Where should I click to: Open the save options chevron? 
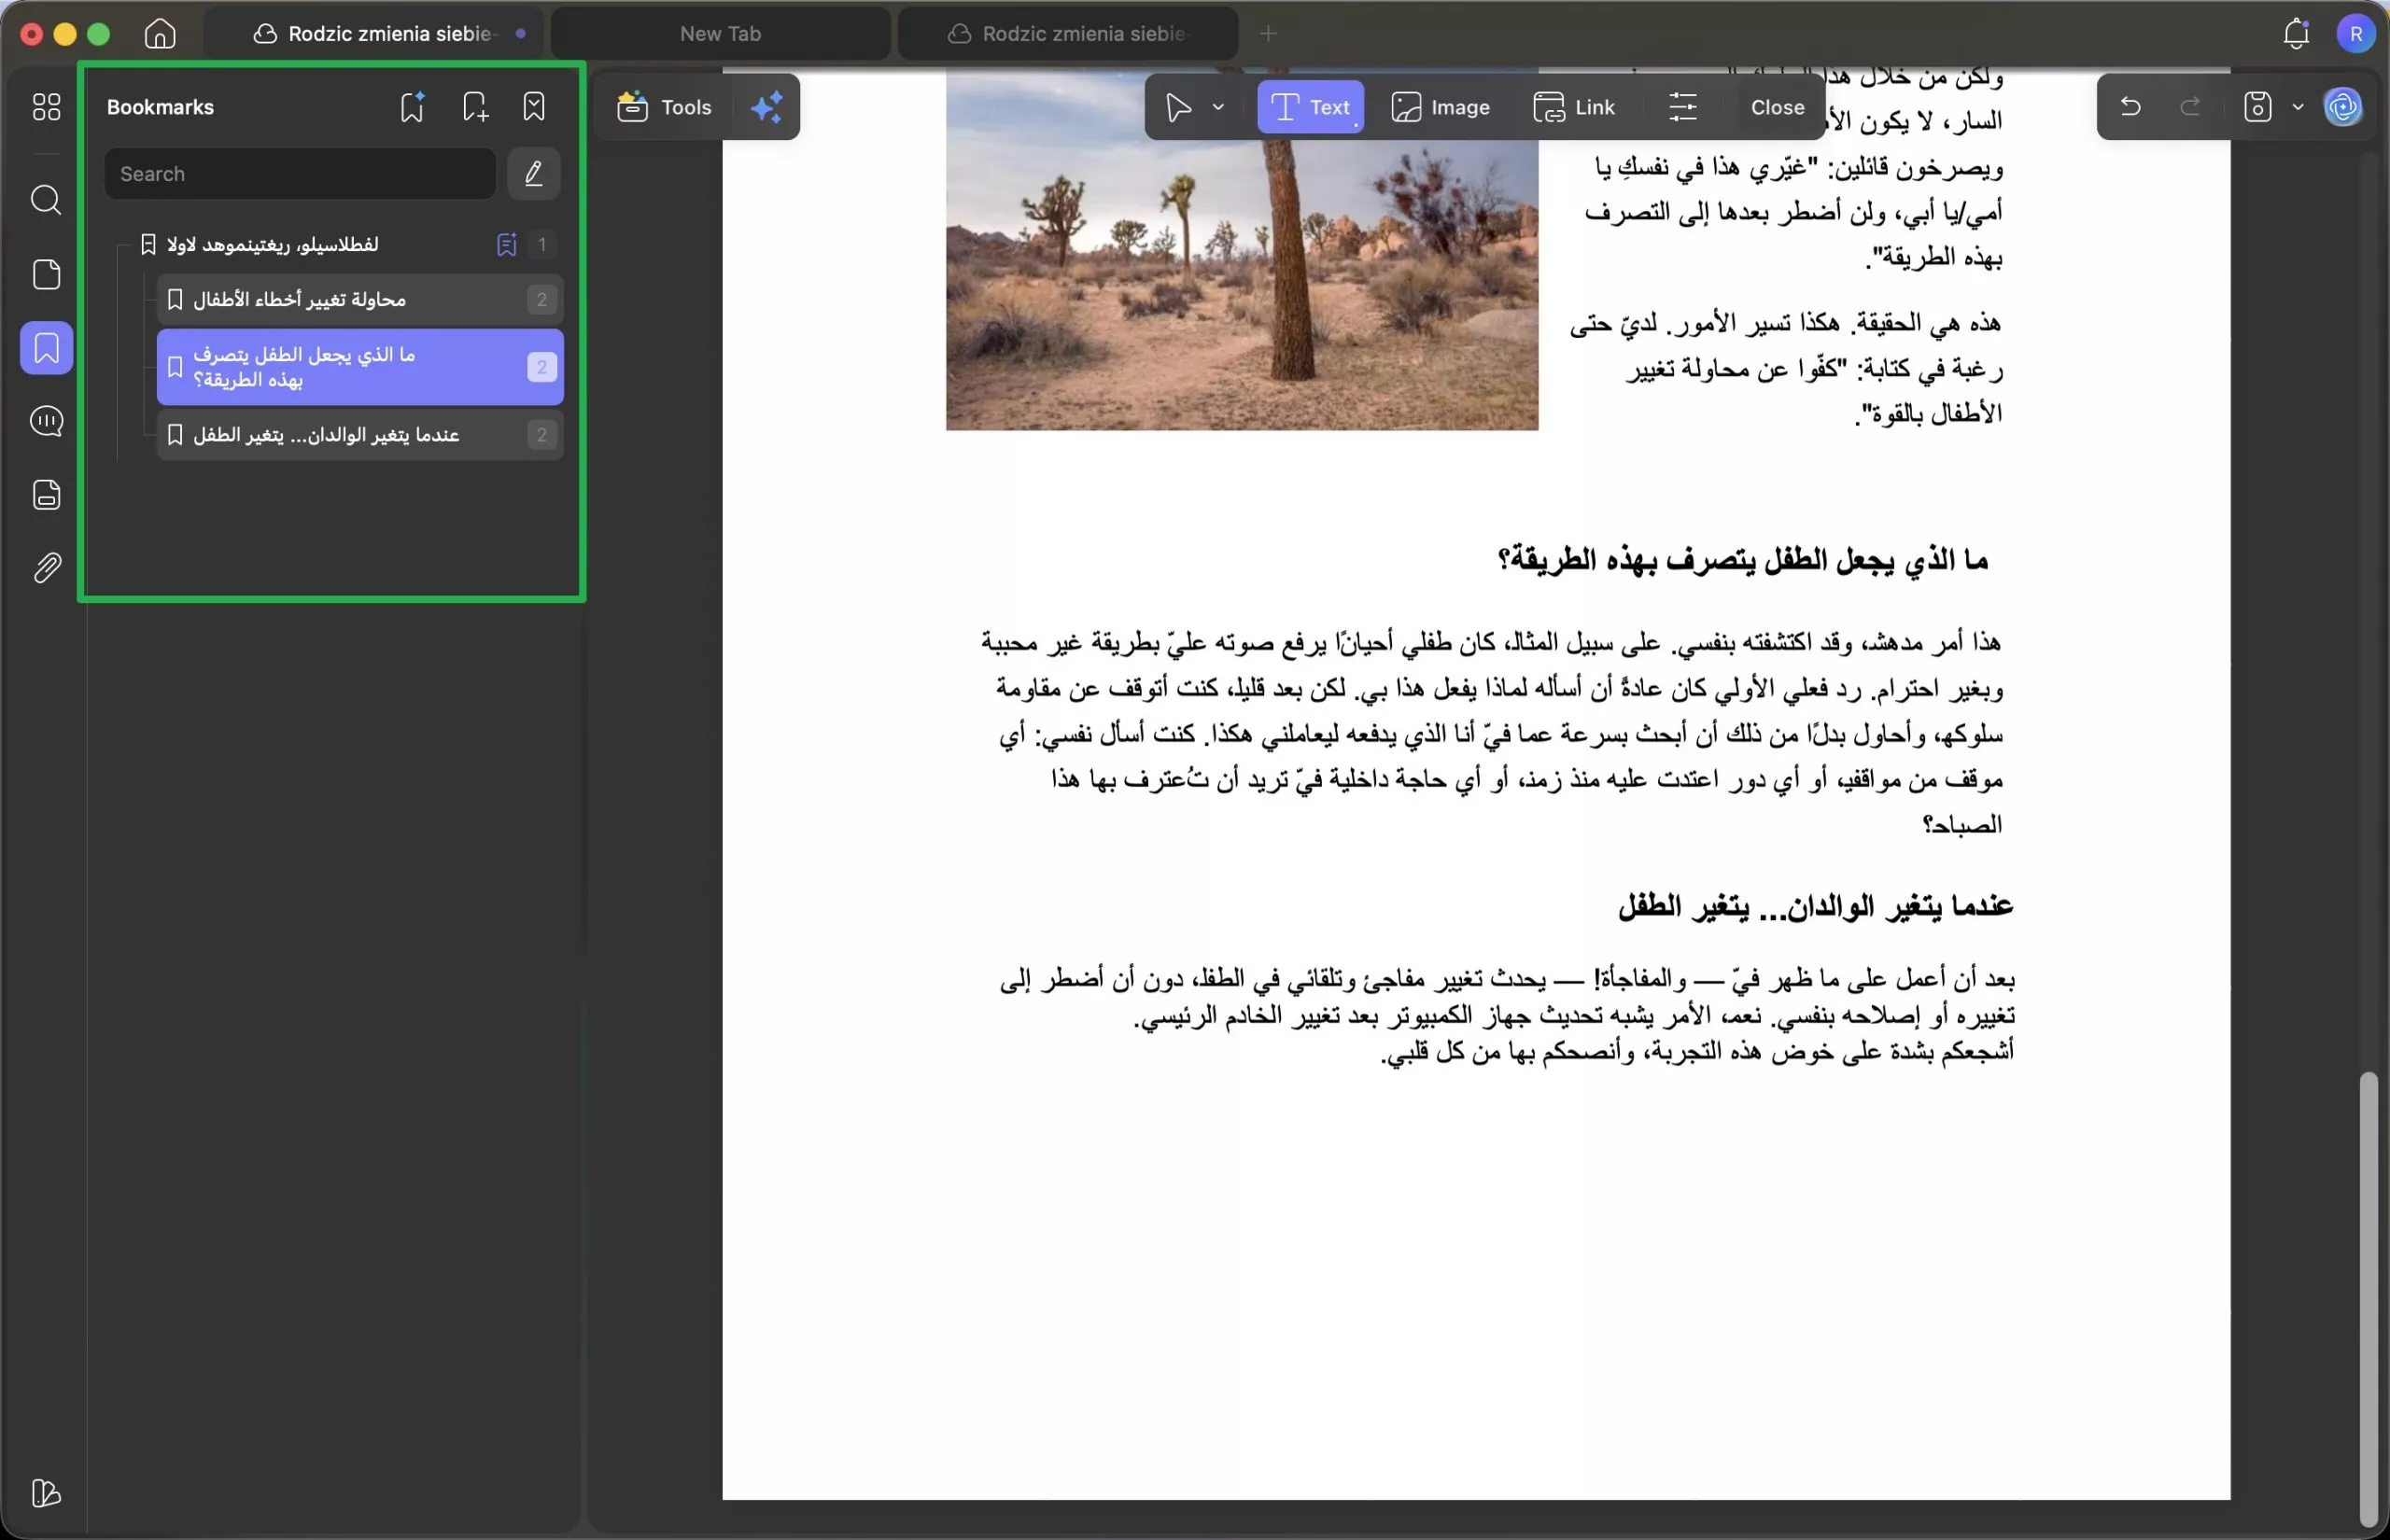[2297, 107]
